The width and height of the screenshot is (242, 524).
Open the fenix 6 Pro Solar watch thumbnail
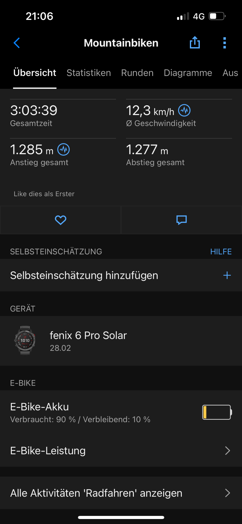[25, 341]
